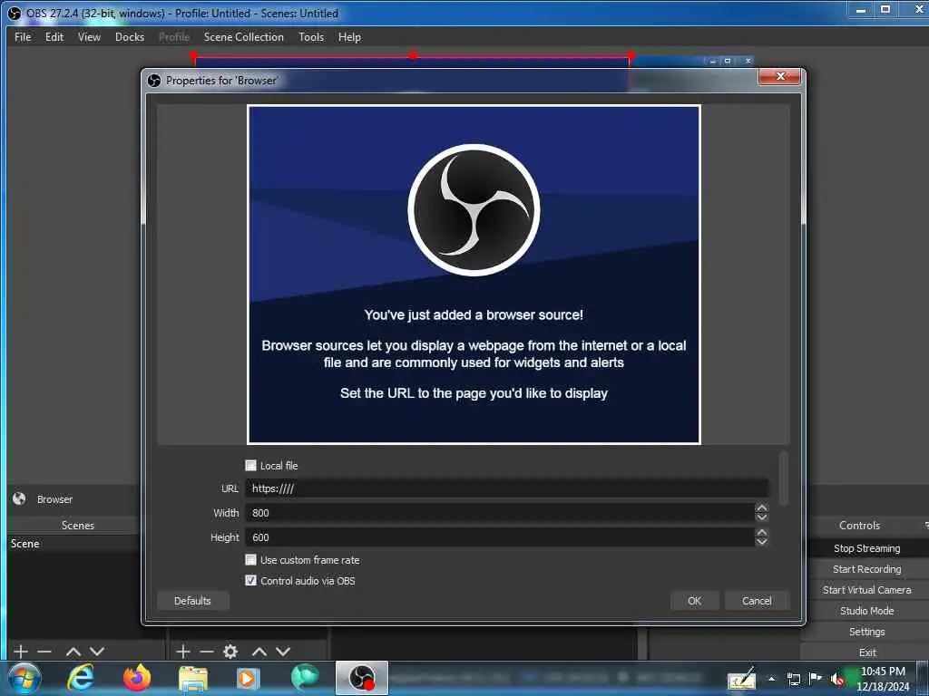Decrease the Width value with down arrow
The image size is (929, 696).
[762, 517]
